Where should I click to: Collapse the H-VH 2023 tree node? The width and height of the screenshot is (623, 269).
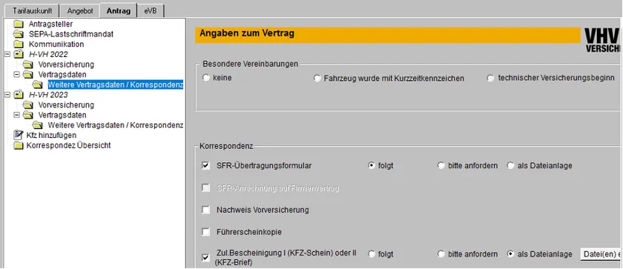click(x=7, y=95)
